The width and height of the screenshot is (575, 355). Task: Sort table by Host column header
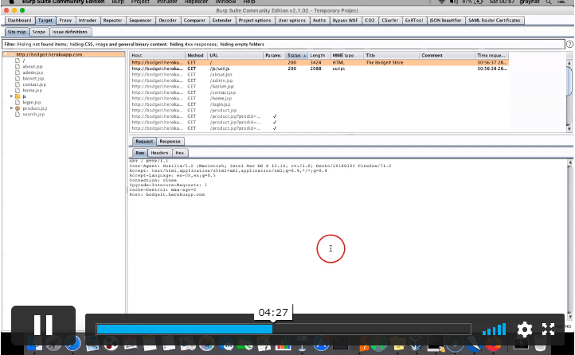point(157,56)
